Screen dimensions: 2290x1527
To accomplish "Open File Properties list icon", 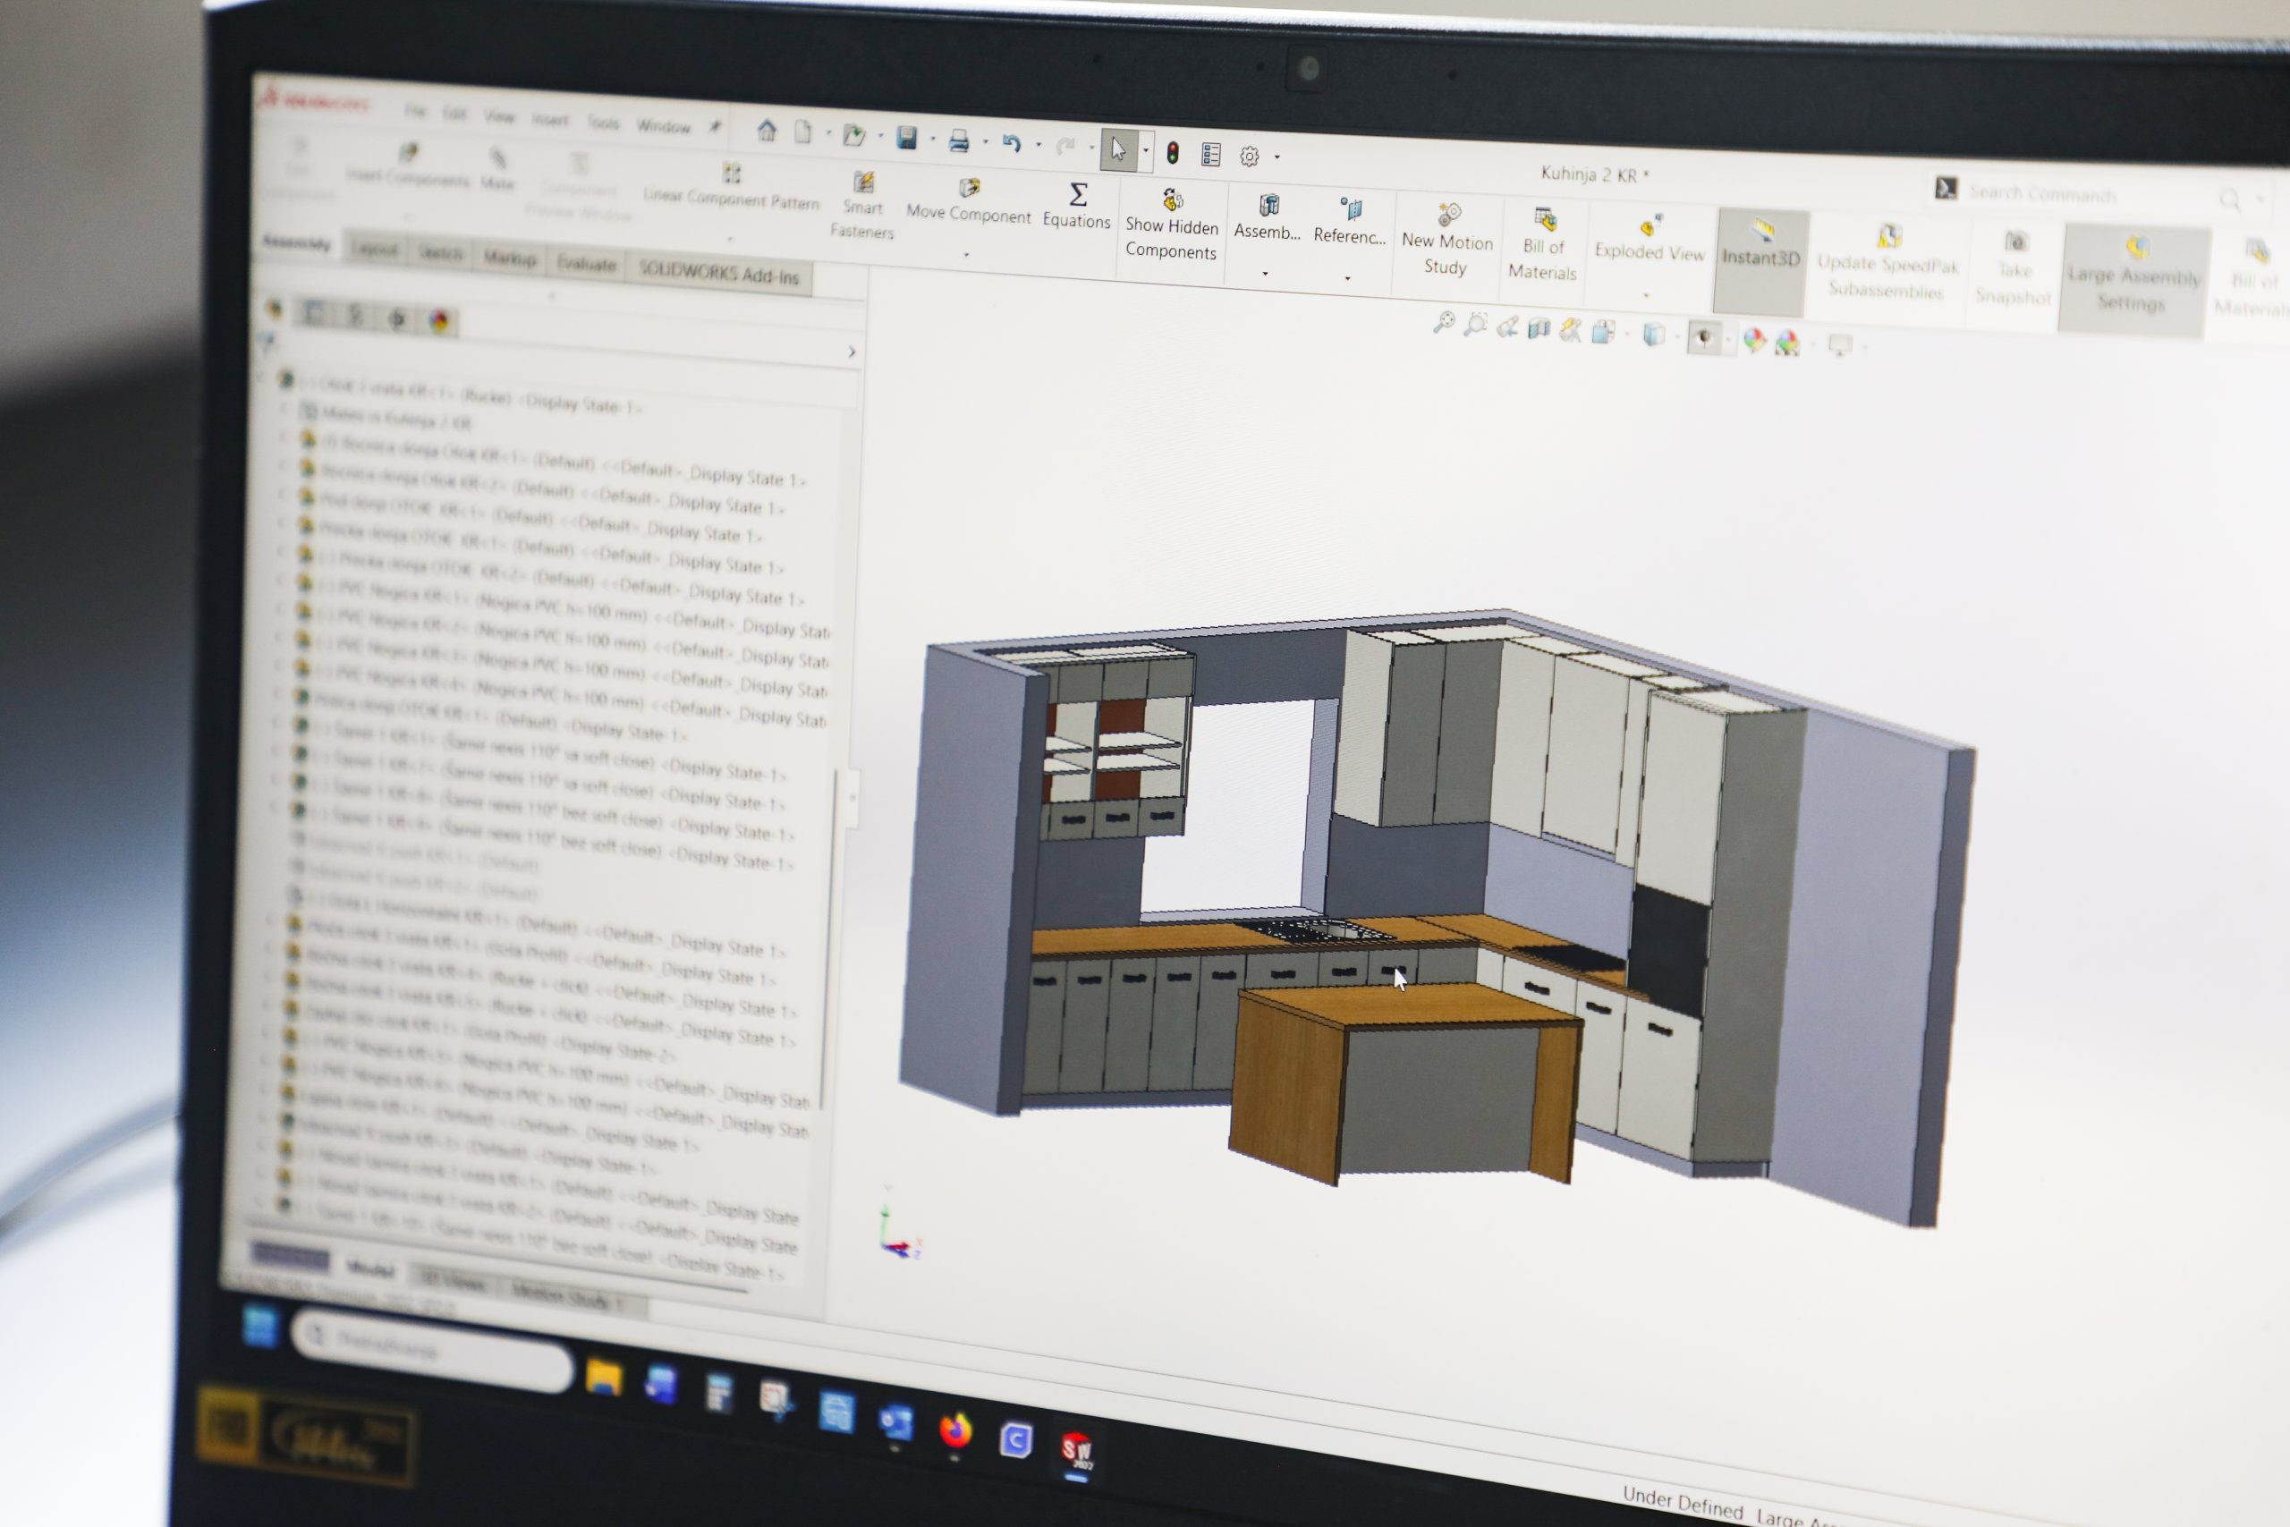I will coord(1211,155).
